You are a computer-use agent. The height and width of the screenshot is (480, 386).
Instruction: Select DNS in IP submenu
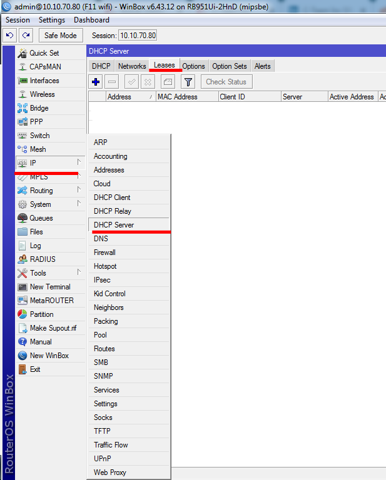pyautogui.click(x=129, y=239)
